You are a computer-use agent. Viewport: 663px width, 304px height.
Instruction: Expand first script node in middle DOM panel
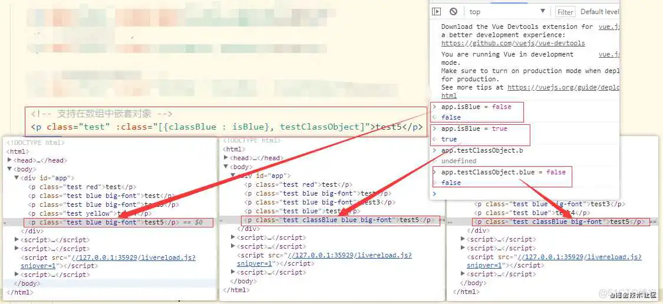click(x=233, y=237)
